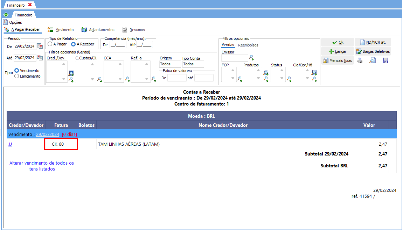Viewport: 403px width, 232px height.
Task: Select the Vencimento type radio button
Action: pos(17,71)
